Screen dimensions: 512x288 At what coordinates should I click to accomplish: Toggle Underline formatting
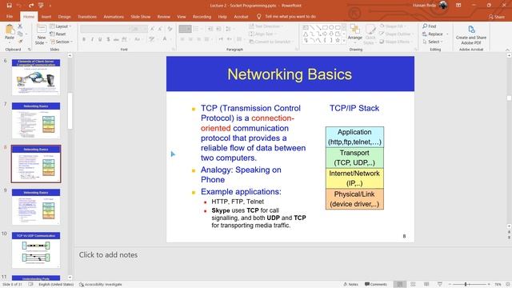click(100, 39)
